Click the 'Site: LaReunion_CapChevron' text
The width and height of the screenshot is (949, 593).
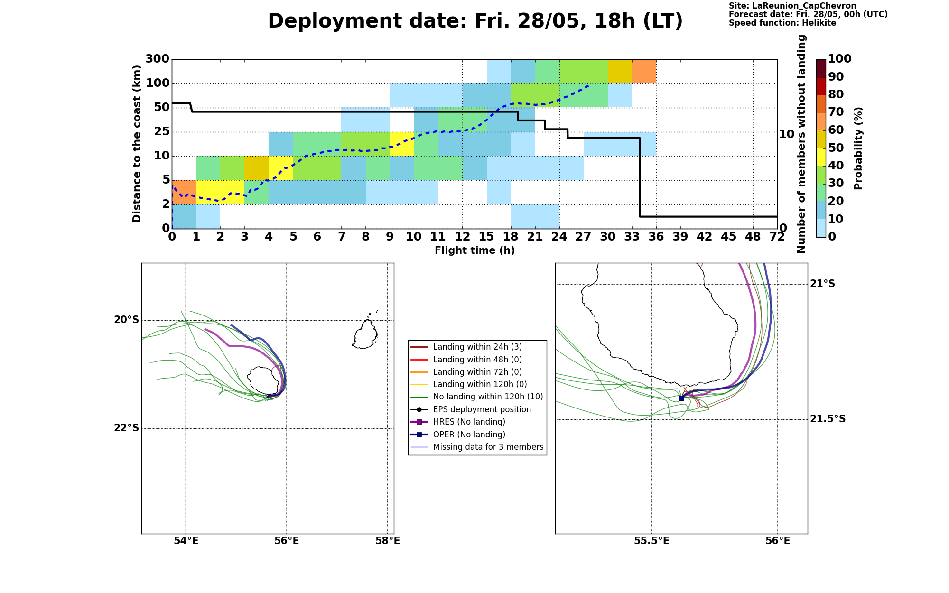(792, 6)
